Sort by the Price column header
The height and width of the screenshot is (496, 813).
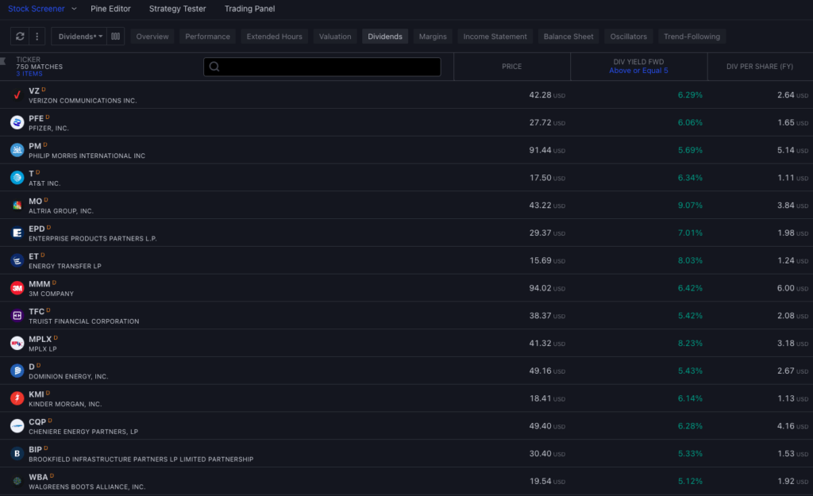click(x=511, y=67)
